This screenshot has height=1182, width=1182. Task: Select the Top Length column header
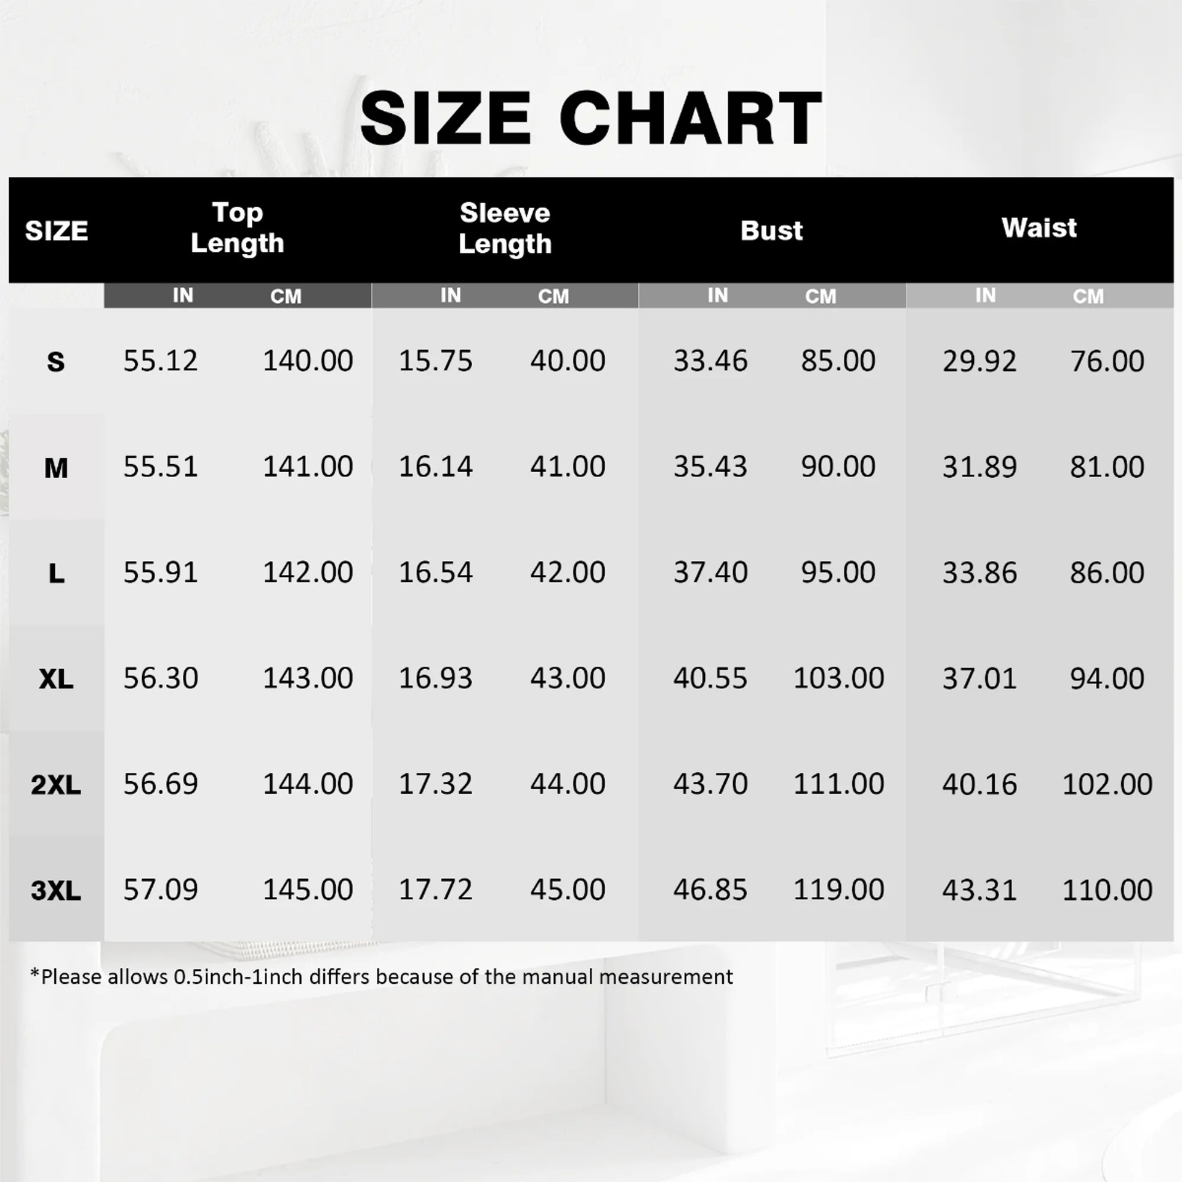pyautogui.click(x=238, y=228)
